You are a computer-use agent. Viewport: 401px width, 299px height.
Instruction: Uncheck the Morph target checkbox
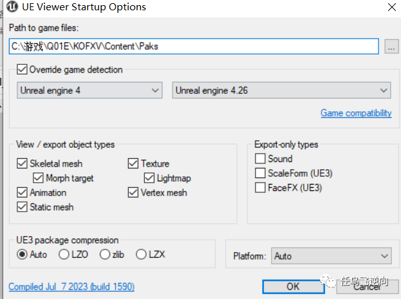(38, 178)
